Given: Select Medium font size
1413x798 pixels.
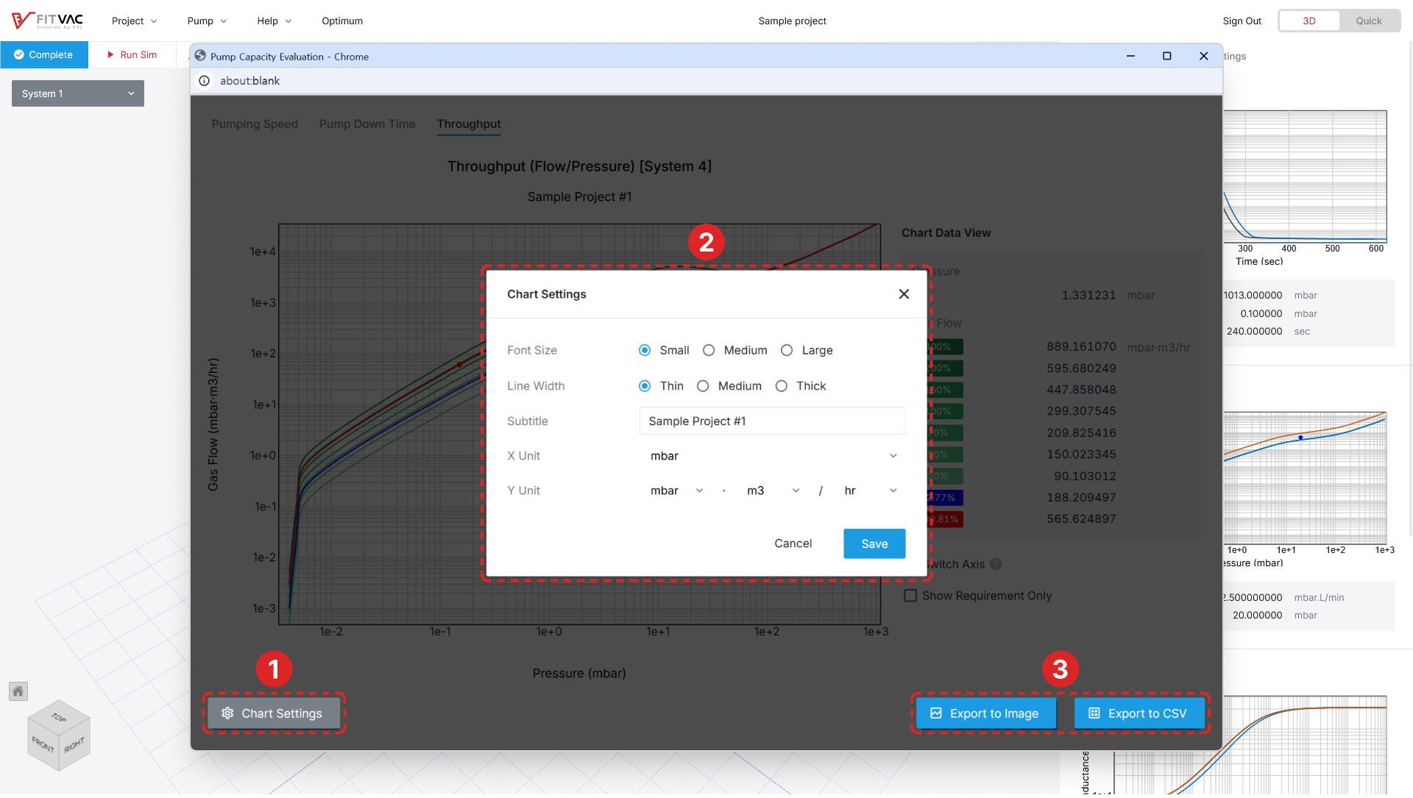Looking at the screenshot, I should (x=709, y=351).
